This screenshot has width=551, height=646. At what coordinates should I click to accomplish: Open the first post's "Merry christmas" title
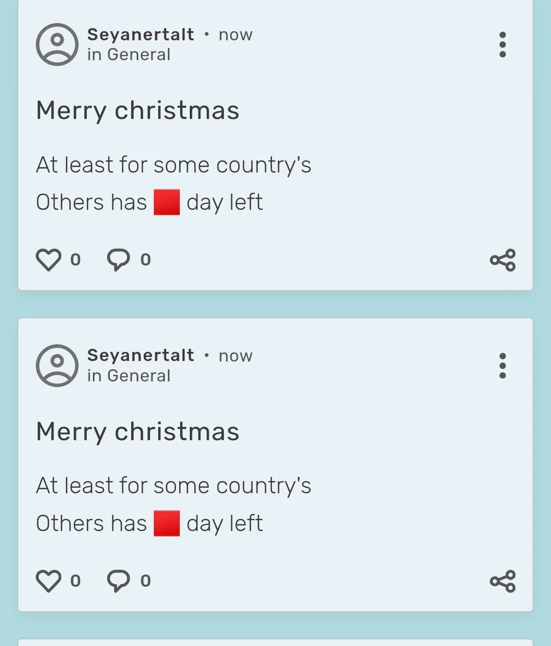point(138,110)
